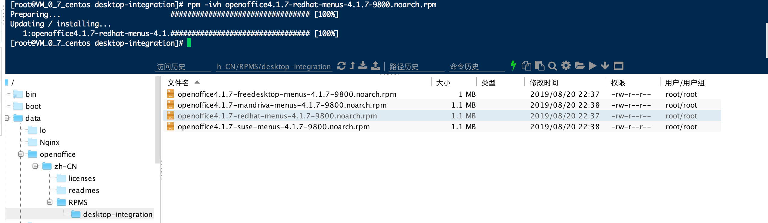Open search with magnifier icon
Viewport: 768px width, 223px height.
point(552,66)
